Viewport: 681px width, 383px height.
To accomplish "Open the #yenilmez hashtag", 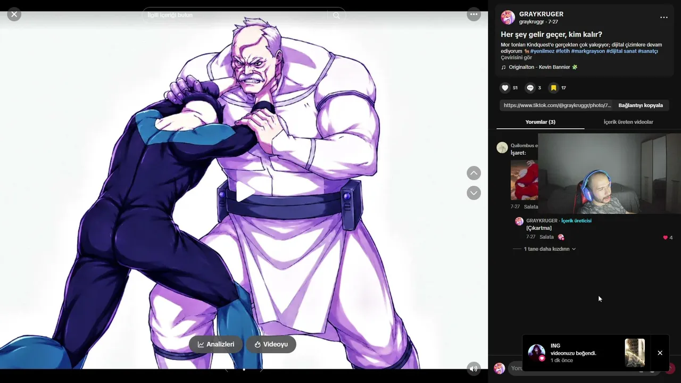I will click(542, 52).
